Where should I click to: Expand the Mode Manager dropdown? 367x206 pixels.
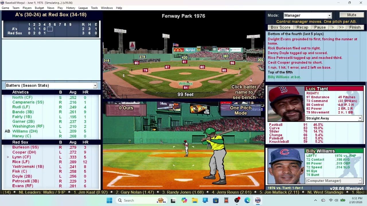pyautogui.click(x=329, y=15)
